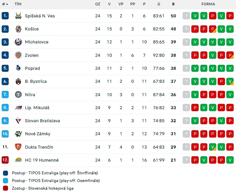Viewport: 236px width, 194px height.
Task: Click the upcoming match ? badge for Košice
Action: tap(186, 29)
